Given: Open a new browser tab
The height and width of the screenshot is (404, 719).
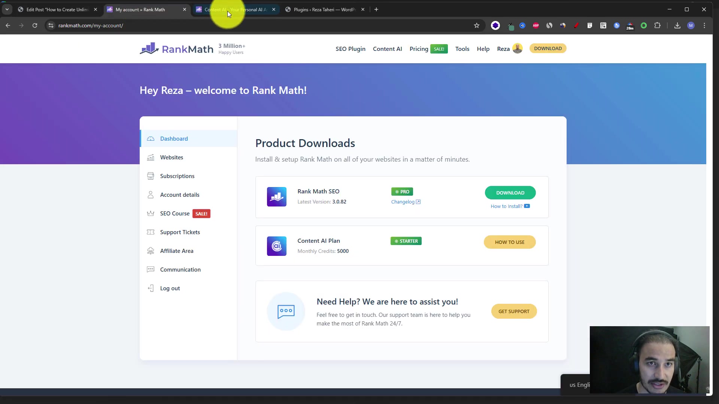Looking at the screenshot, I should coord(376,10).
